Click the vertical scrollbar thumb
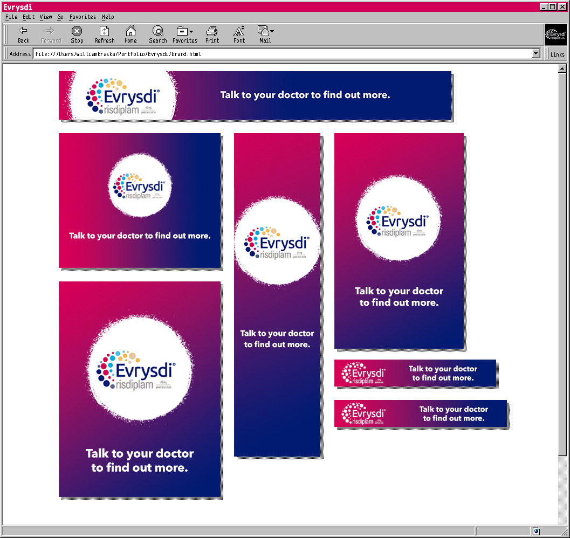The image size is (570, 538). (562, 264)
